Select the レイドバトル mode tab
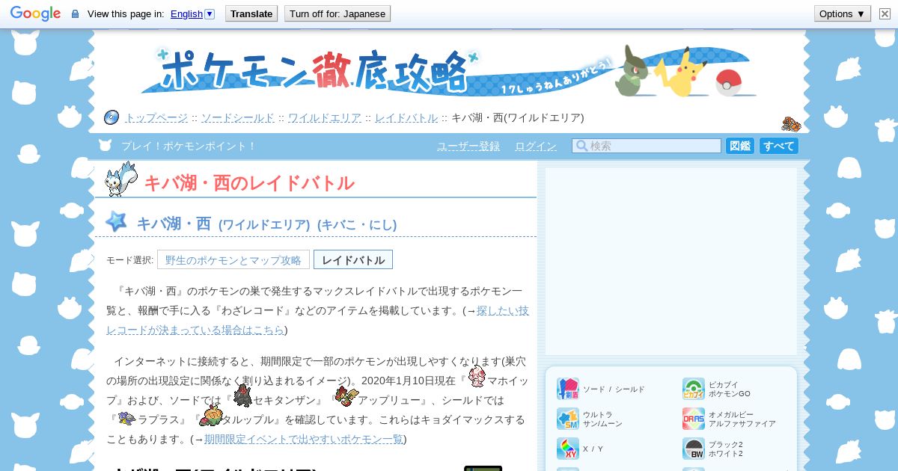Screen dimensions: 898x471 click(353, 259)
